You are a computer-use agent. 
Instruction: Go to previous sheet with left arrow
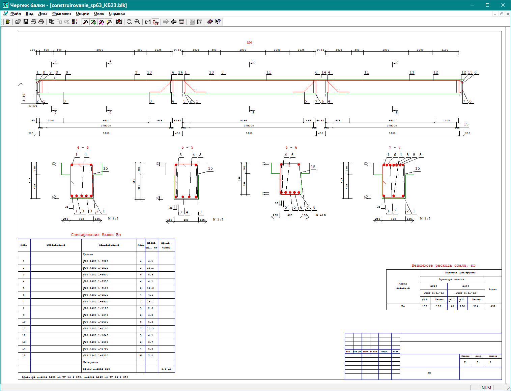click(174, 22)
